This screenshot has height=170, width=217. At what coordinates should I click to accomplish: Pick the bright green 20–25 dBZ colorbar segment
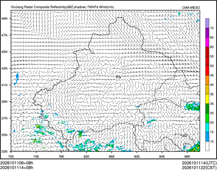tap(207, 118)
